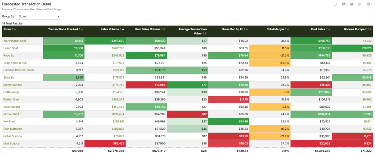Viewport: 375px width, 156px height.
Task: Select the Monty Sunoco store link
Action: 12,85
